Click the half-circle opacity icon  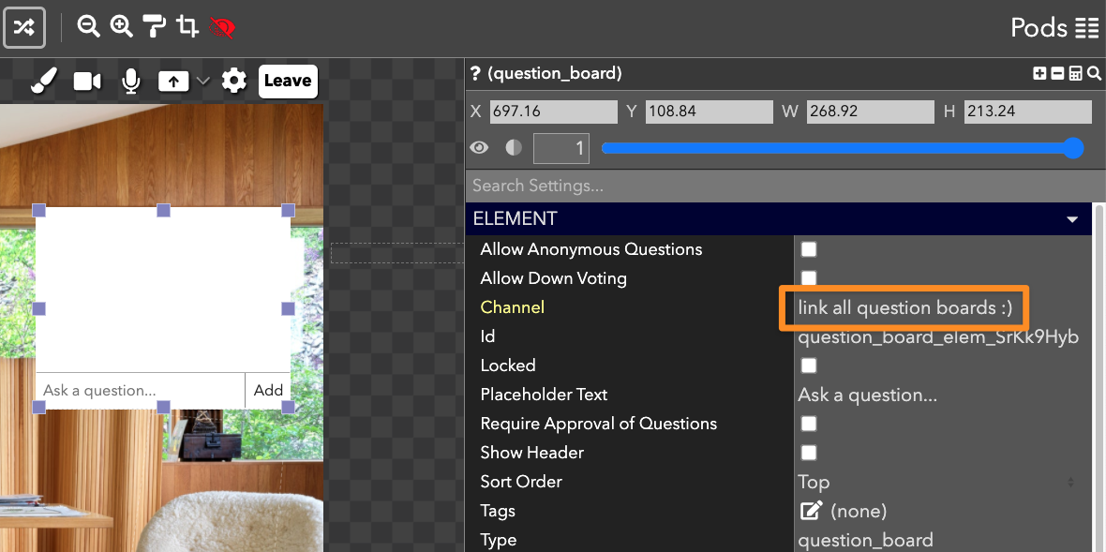(515, 148)
